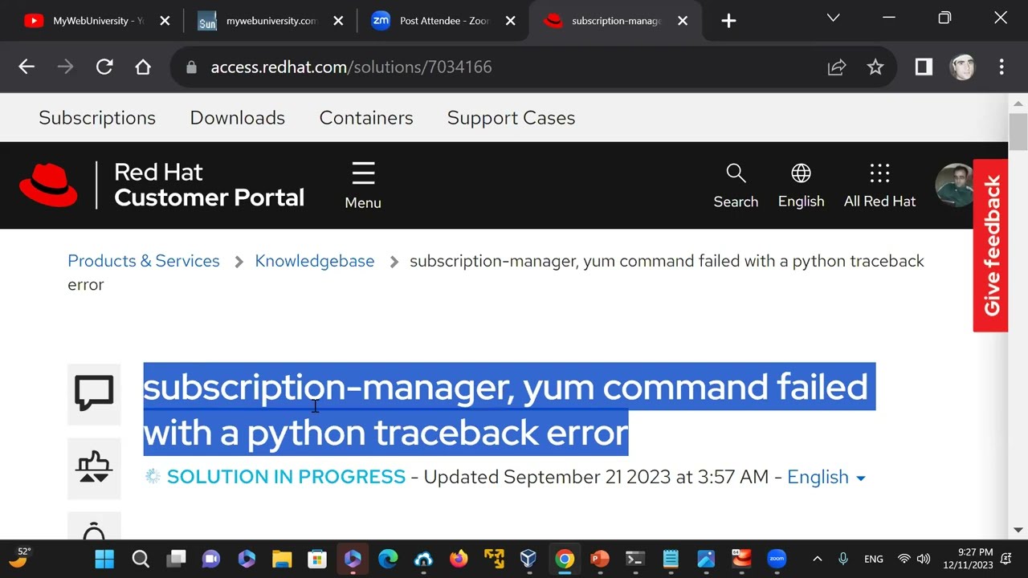This screenshot has width=1028, height=578.
Task: Open a new browser tab
Action: coord(728,21)
